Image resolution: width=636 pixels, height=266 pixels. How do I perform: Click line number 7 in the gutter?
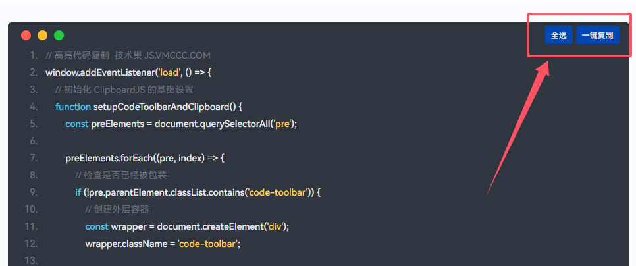[x=33, y=158]
